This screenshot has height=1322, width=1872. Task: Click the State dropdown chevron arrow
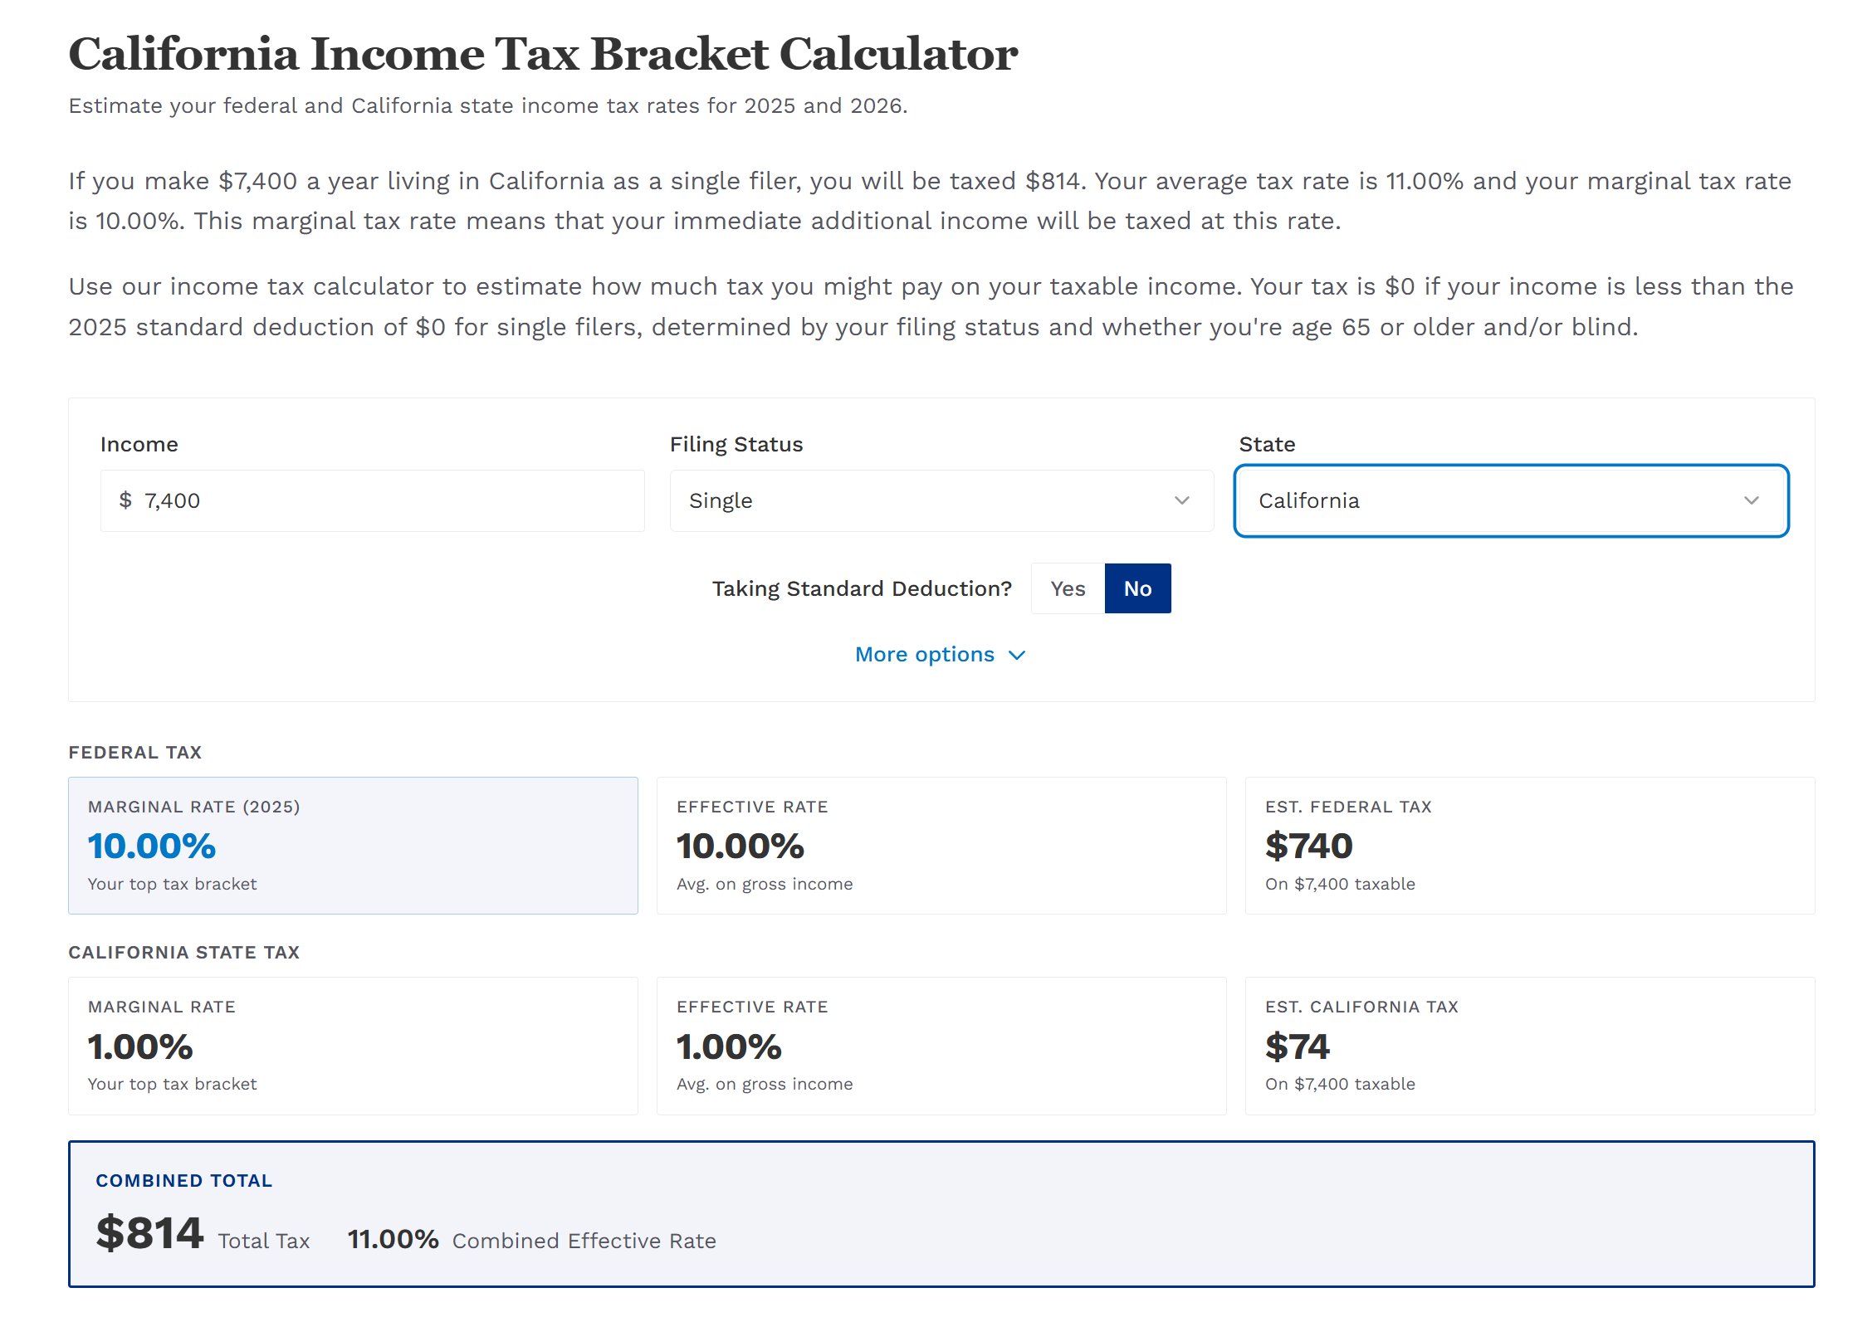pyautogui.click(x=1751, y=500)
